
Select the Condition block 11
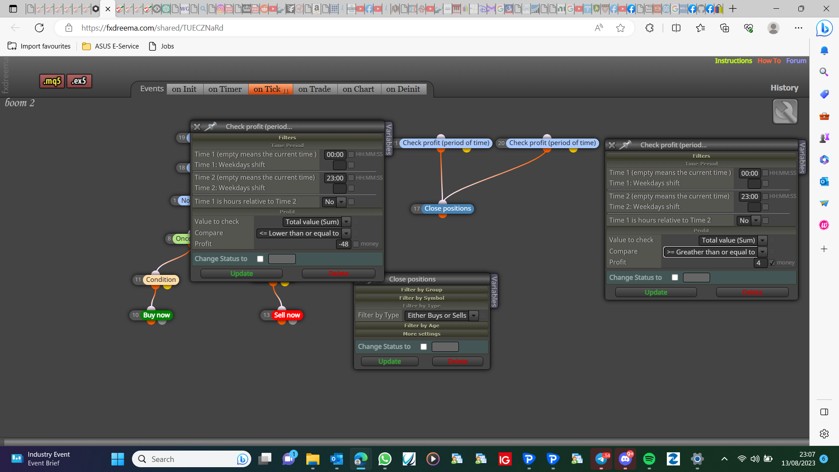pyautogui.click(x=161, y=280)
